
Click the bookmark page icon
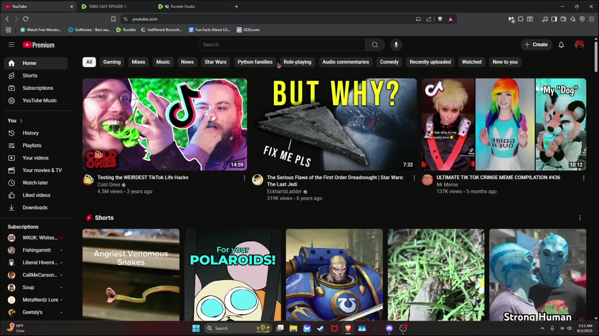(x=113, y=19)
